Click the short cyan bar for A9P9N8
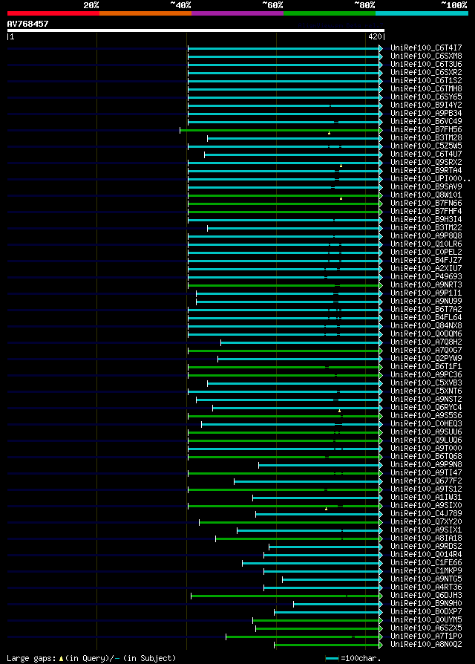475x664 pixels. click(x=319, y=465)
